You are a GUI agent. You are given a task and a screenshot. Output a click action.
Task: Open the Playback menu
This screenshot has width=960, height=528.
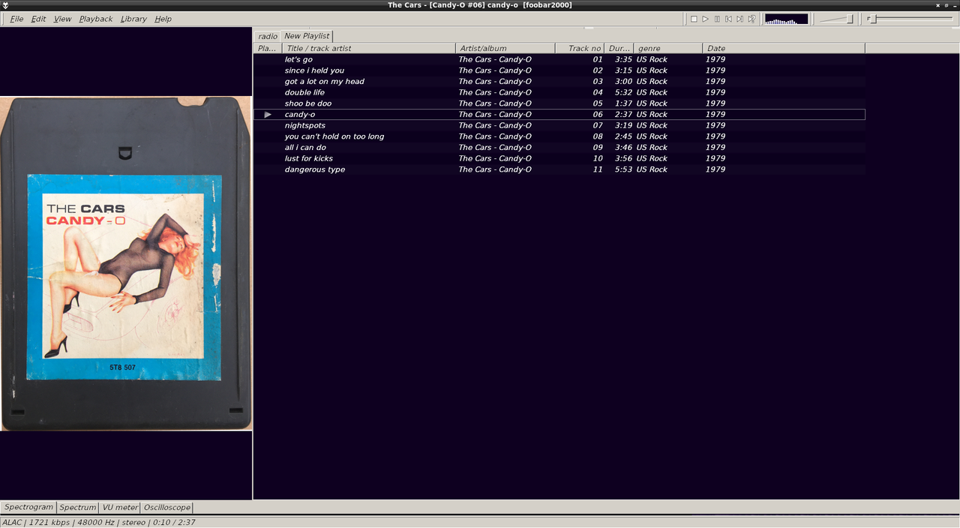click(x=96, y=19)
